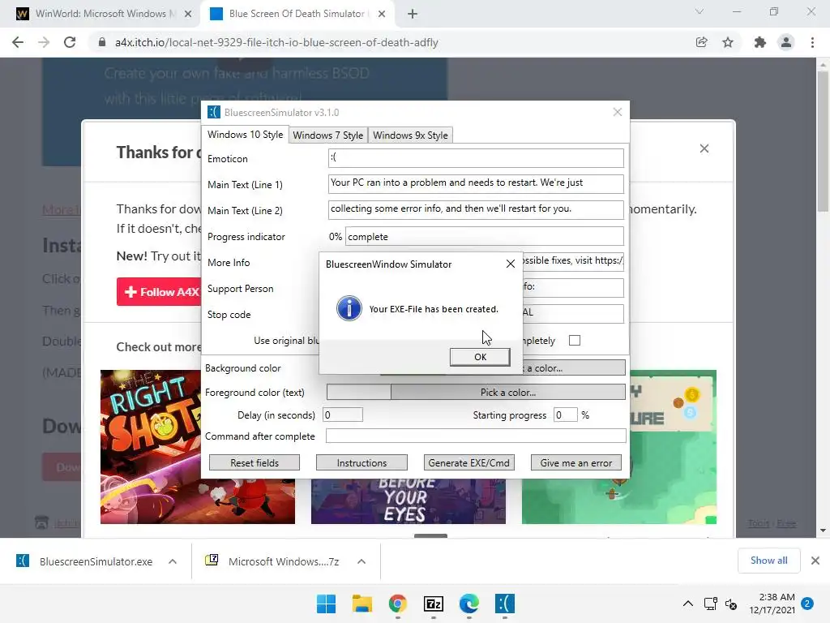Close the WinWorld browser tab

click(x=187, y=14)
